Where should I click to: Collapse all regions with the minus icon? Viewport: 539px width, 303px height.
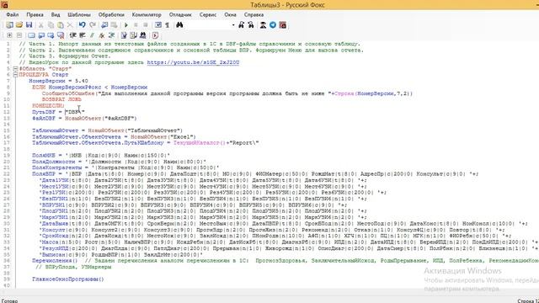tap(19, 35)
